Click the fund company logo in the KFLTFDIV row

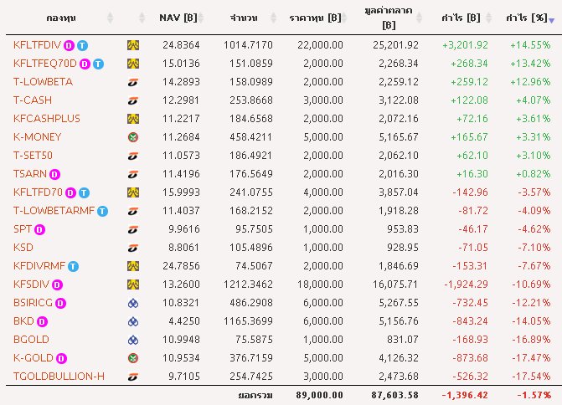133,45
